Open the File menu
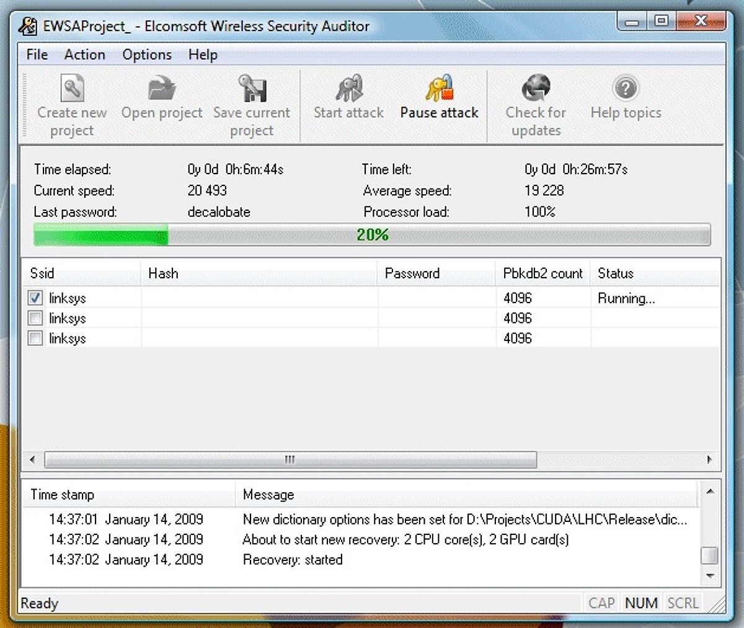The width and height of the screenshot is (744, 628). [x=37, y=55]
